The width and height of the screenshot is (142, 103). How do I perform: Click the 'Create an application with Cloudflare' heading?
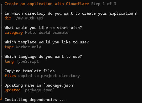[47, 4]
